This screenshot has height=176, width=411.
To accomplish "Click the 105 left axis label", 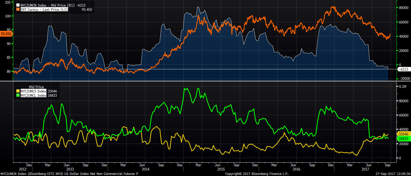I will point(8,2).
